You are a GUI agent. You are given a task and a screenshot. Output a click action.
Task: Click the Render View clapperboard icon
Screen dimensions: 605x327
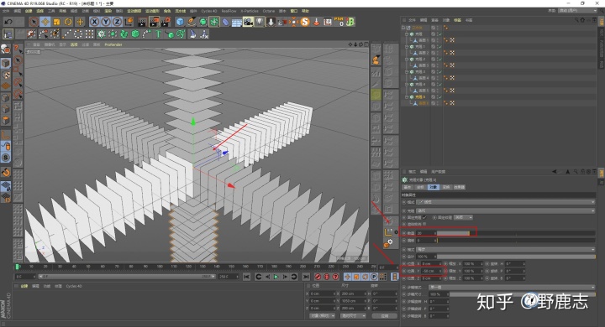[x=142, y=22]
